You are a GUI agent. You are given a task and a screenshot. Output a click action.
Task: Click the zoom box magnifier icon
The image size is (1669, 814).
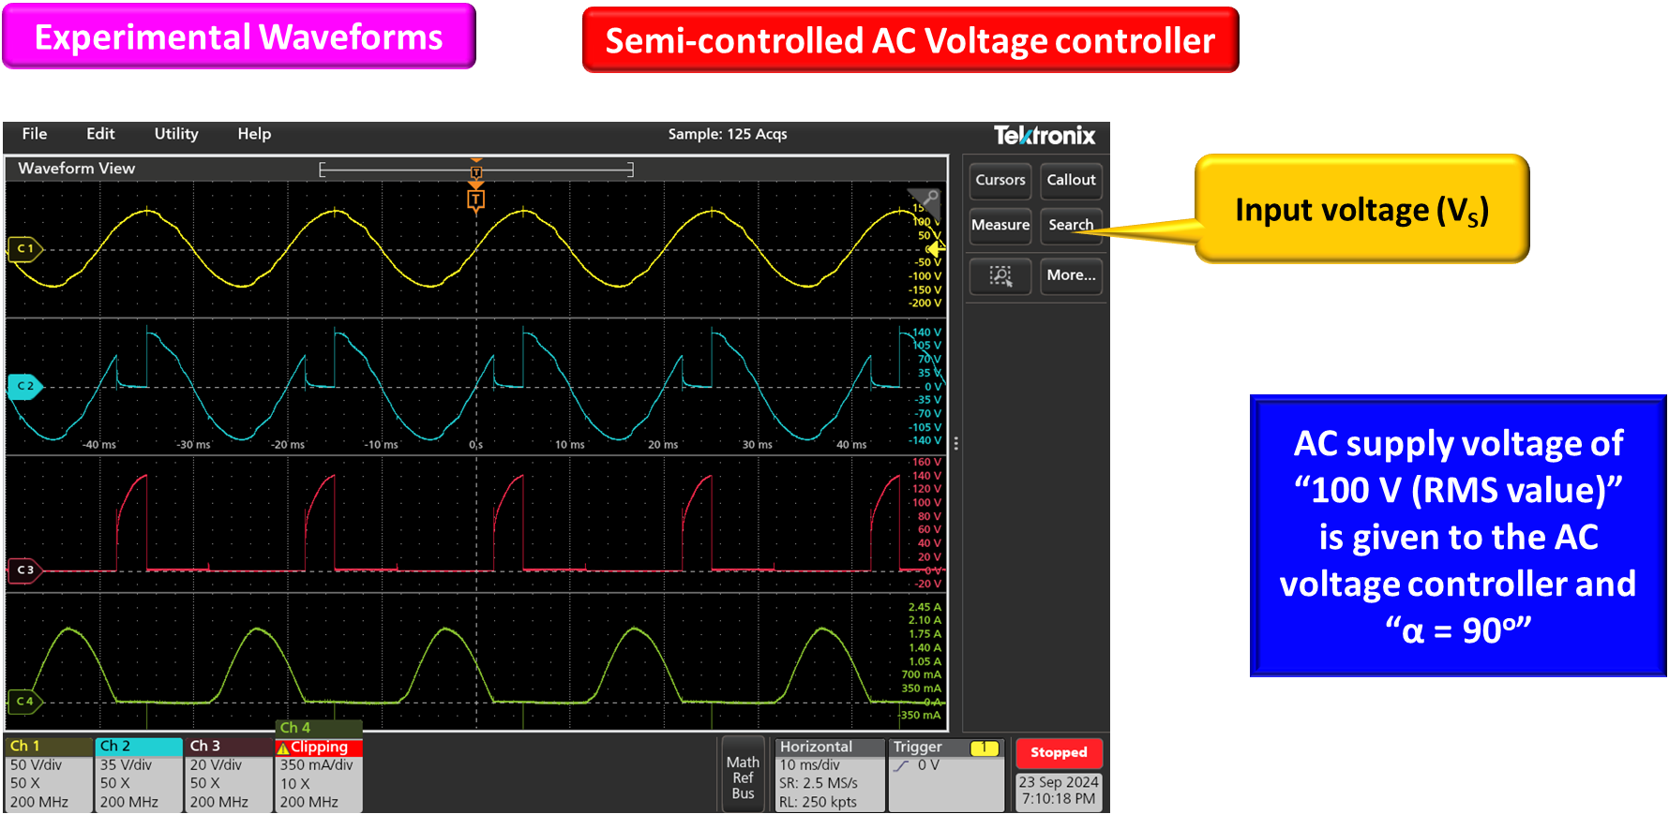[x=1000, y=275]
